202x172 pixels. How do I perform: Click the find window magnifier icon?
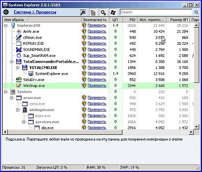point(83,13)
